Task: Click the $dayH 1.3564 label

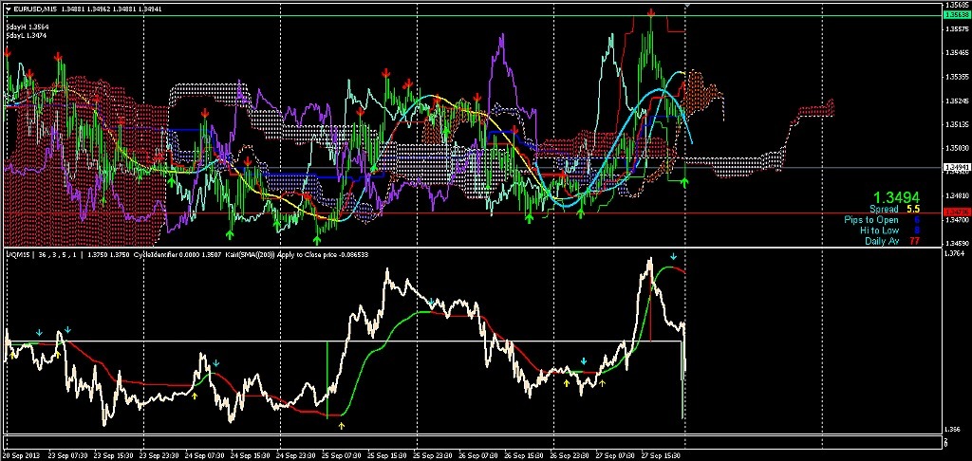Action: [x=28, y=28]
